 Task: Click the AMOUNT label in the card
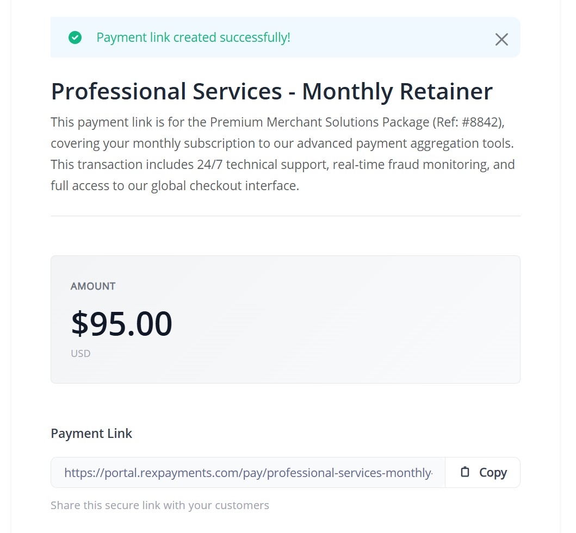pos(93,286)
